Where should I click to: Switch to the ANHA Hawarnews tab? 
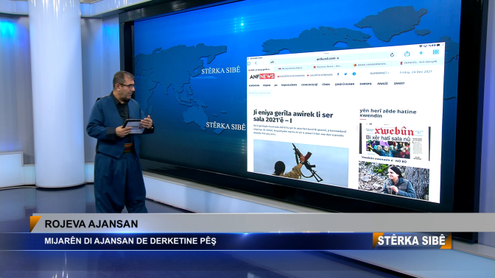tap(370, 64)
